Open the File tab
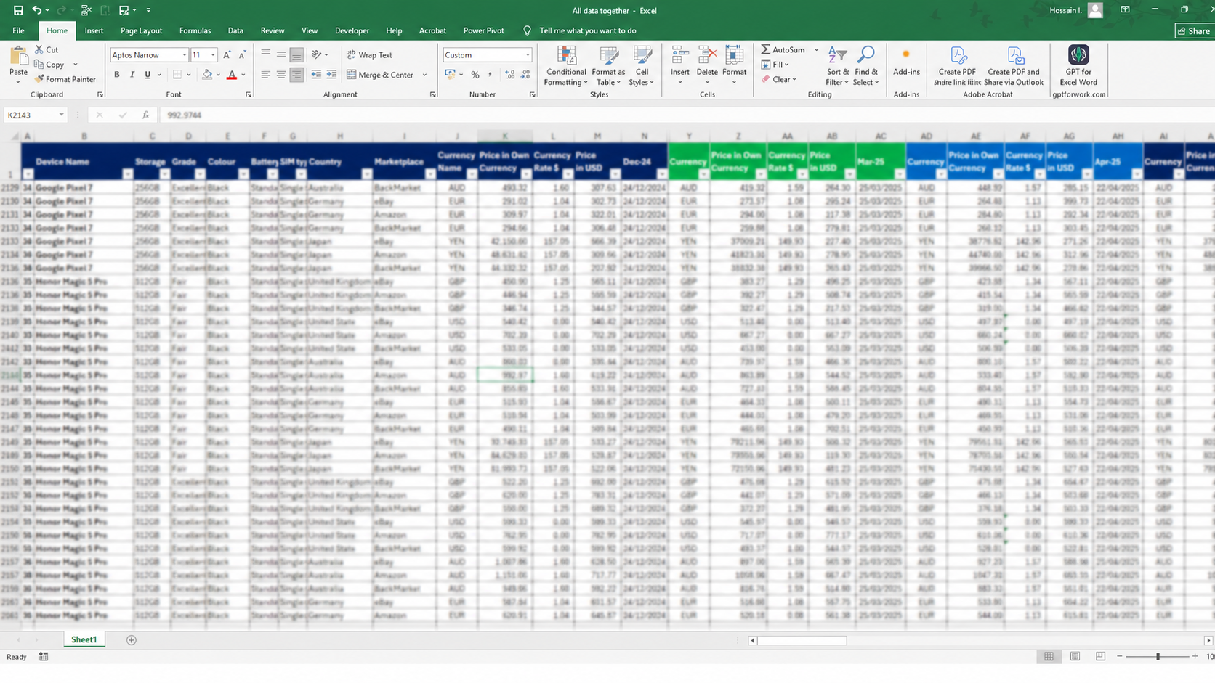Viewport: 1215px width, 683px height. pyautogui.click(x=18, y=30)
